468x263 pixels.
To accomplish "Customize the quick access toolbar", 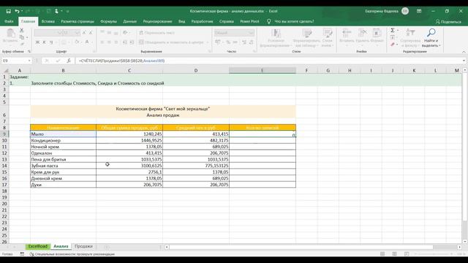I will [x=68, y=11].
